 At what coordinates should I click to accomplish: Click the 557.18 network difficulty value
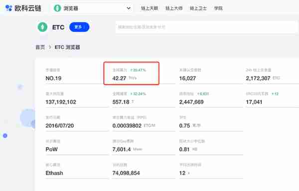(x=121, y=102)
